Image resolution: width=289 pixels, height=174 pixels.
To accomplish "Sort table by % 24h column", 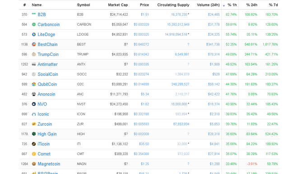I will (x=252, y=5).
